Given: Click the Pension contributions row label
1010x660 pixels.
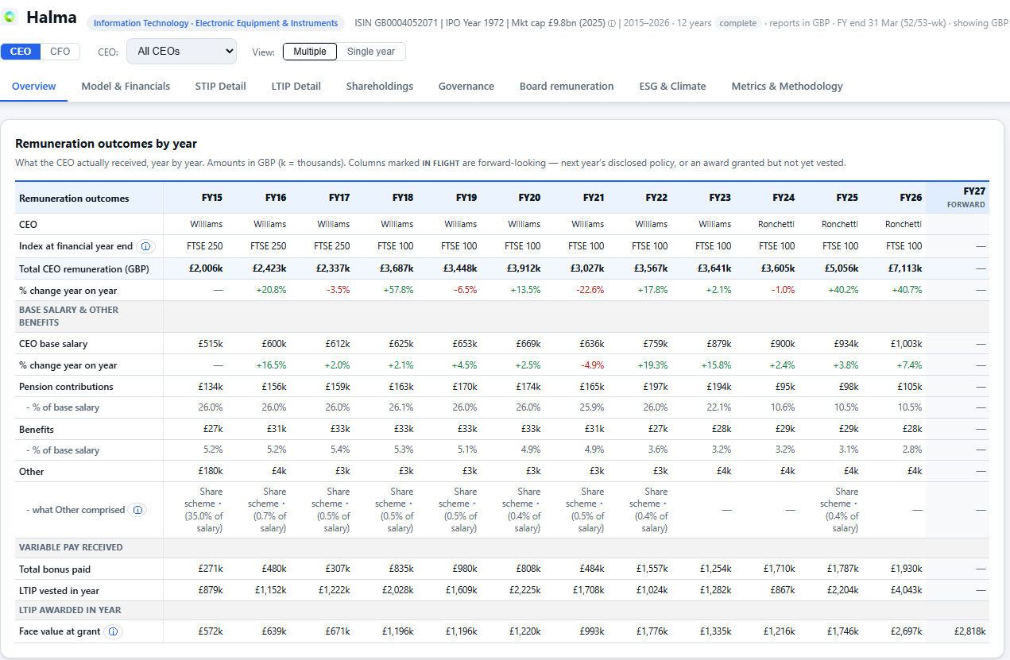Looking at the screenshot, I should [x=66, y=387].
